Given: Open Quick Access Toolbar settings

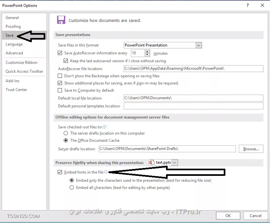Looking at the screenshot, I should 24,71.
